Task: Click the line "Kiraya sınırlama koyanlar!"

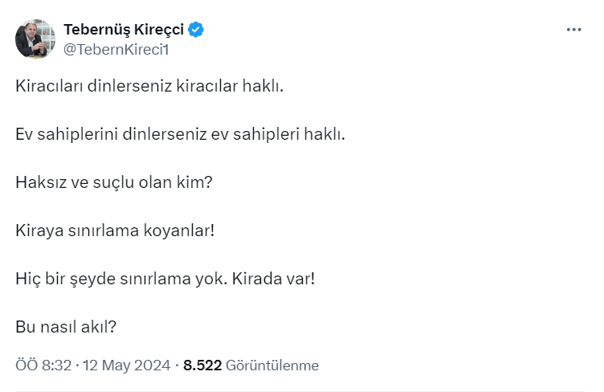Action: click(x=115, y=231)
